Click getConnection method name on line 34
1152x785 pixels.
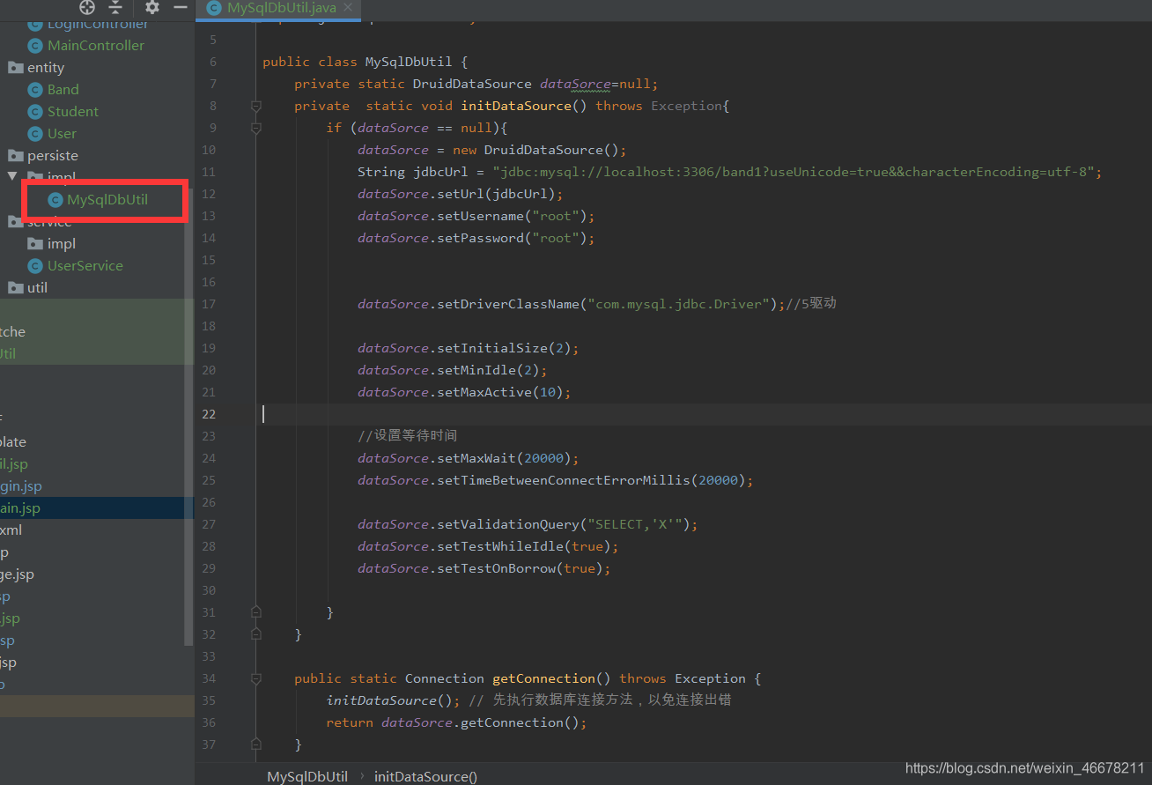[543, 678]
